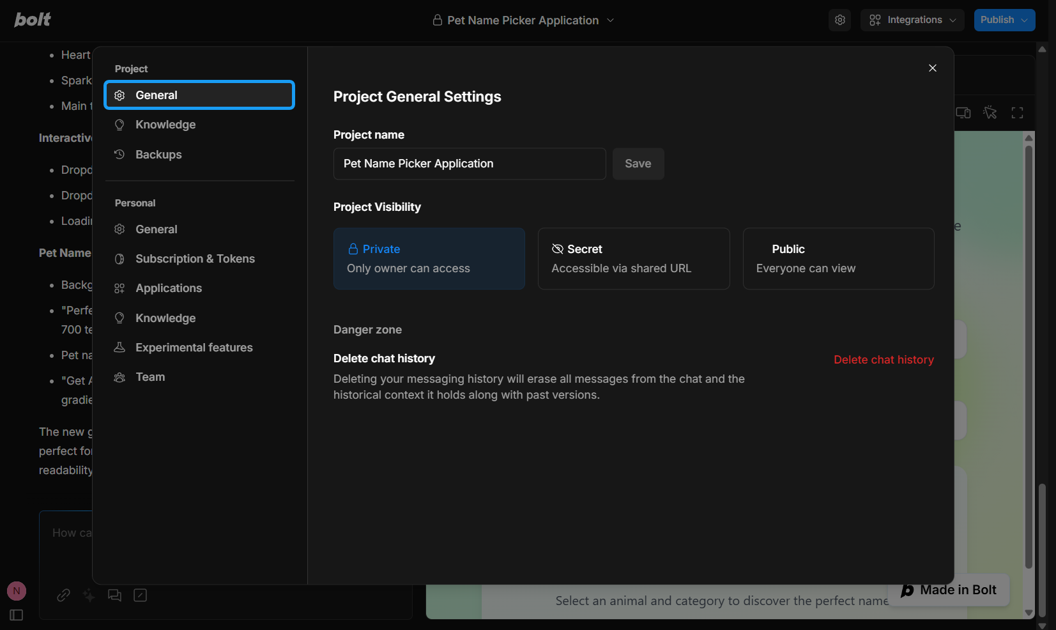Open the Integrations dropdown
Screen dimensions: 1056x630
tap(912, 20)
